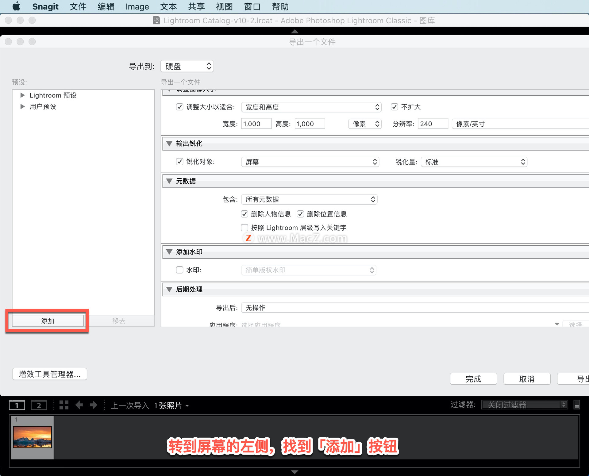Toggle the filter switch icon
589x476 pixels.
coord(577,405)
